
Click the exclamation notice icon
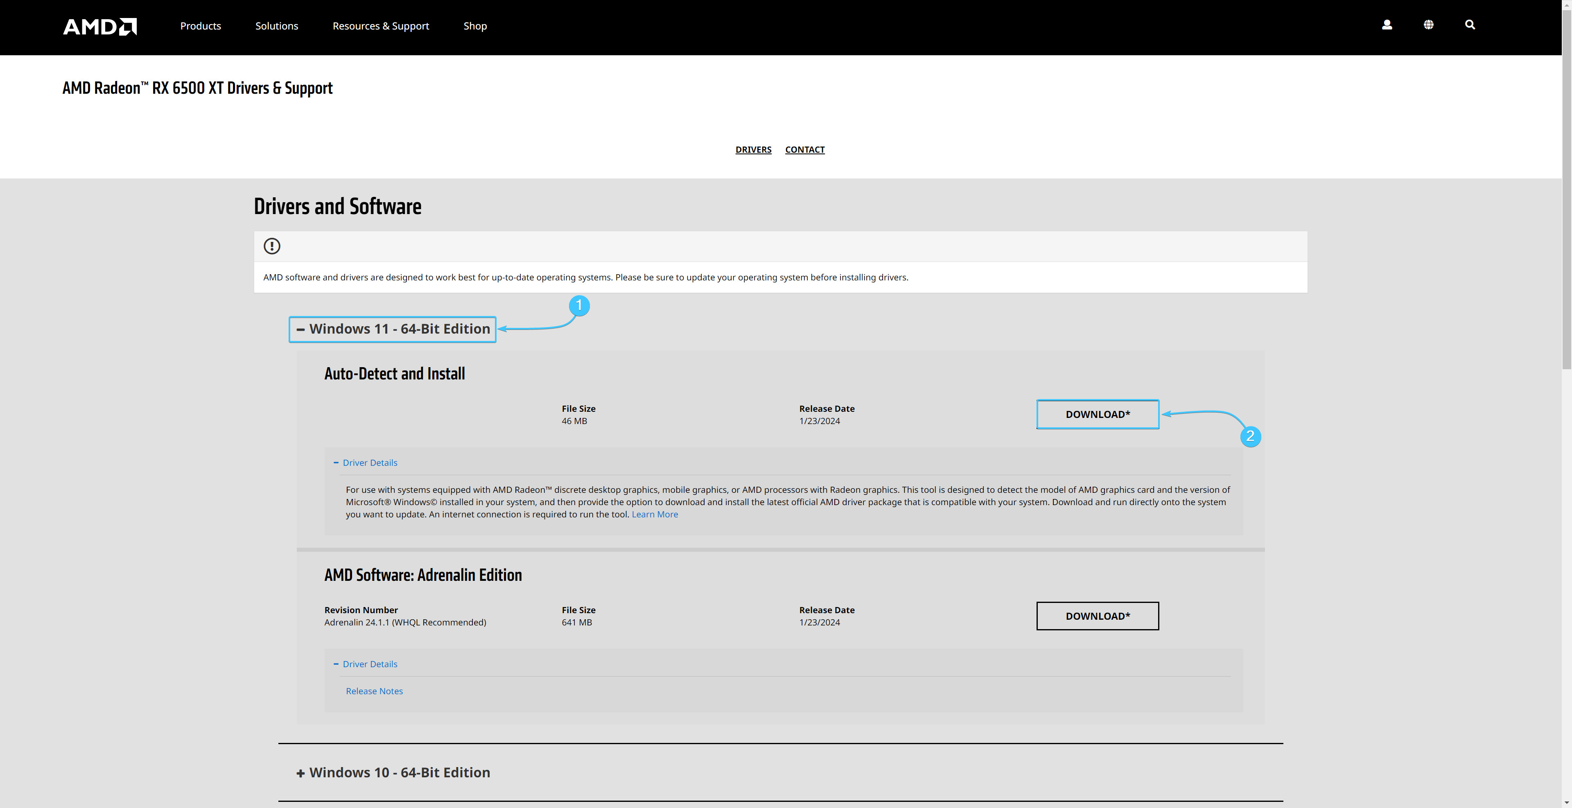(271, 246)
